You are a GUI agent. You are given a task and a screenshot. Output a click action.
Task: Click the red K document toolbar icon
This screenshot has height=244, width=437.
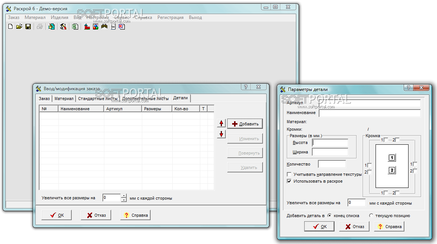(x=122, y=27)
